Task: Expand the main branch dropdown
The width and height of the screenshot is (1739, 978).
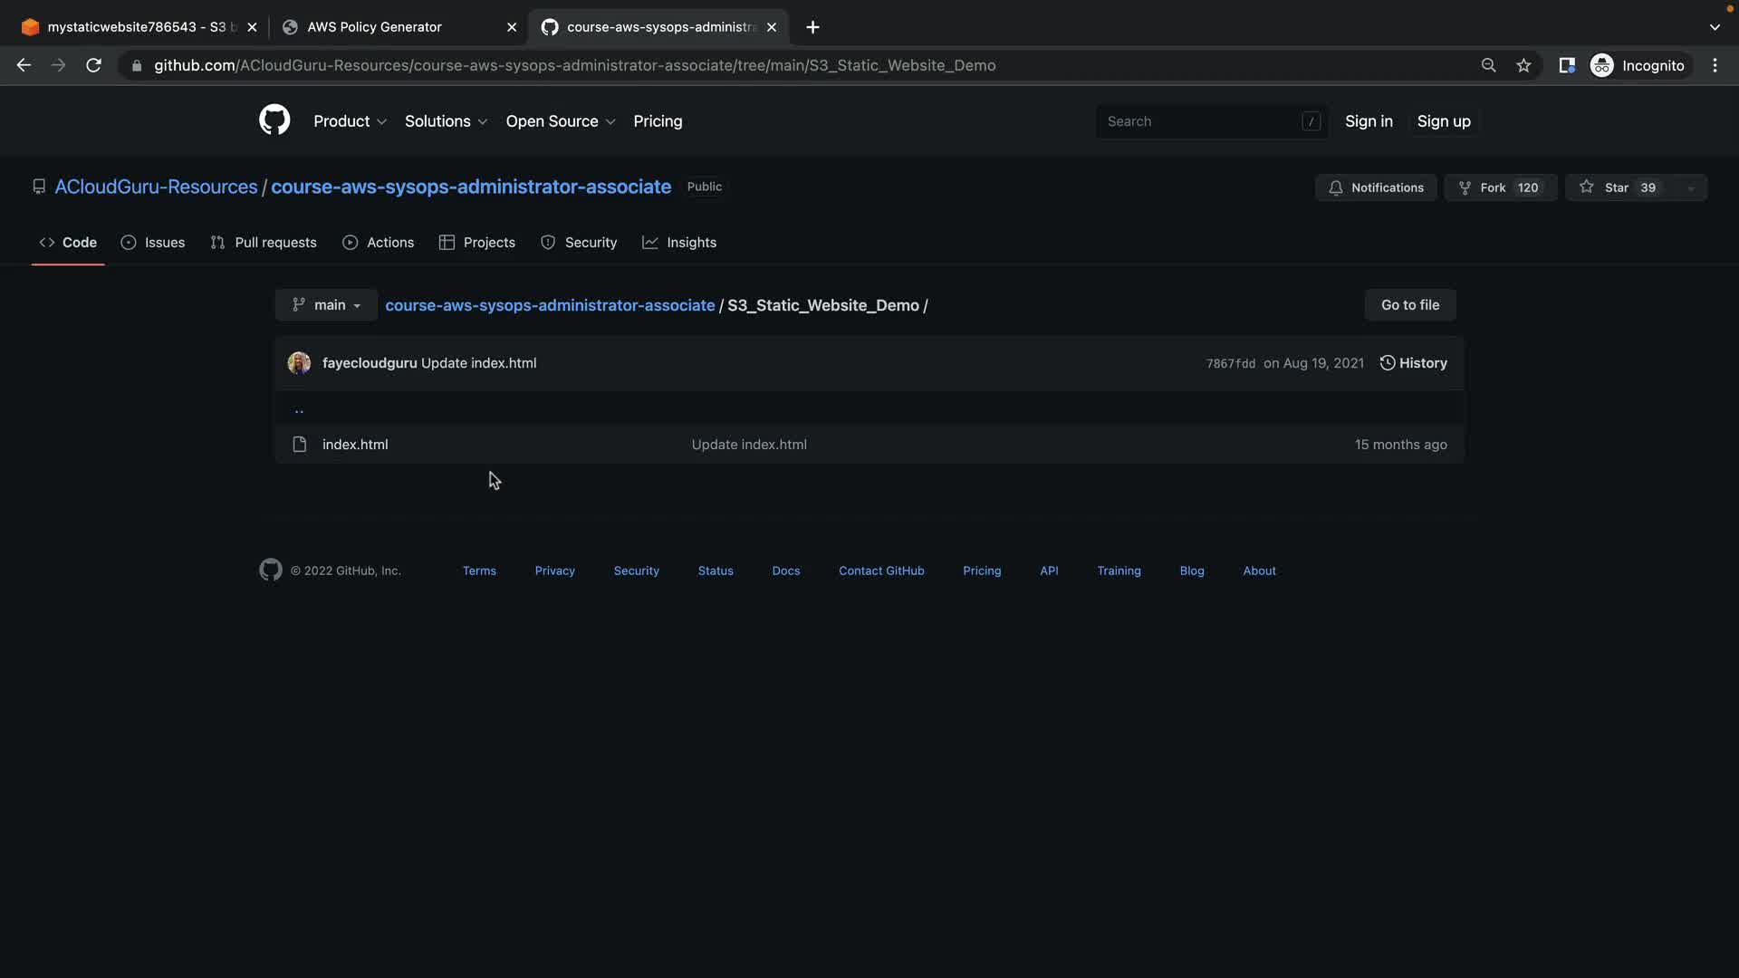Action: (x=326, y=305)
